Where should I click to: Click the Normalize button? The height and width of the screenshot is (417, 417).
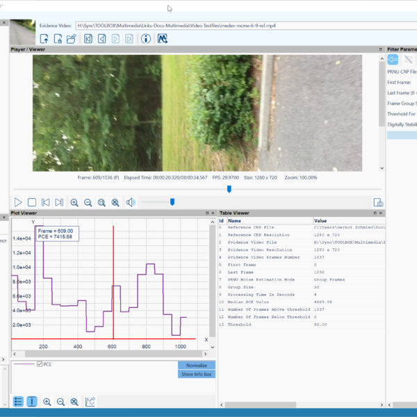click(197, 365)
